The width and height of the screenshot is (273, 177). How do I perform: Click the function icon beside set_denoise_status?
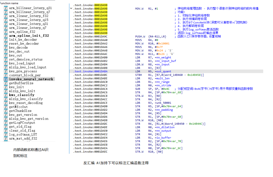click(6, 59)
